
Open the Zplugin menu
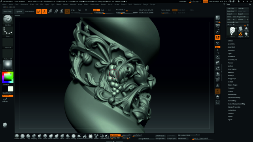(x=145, y=4)
